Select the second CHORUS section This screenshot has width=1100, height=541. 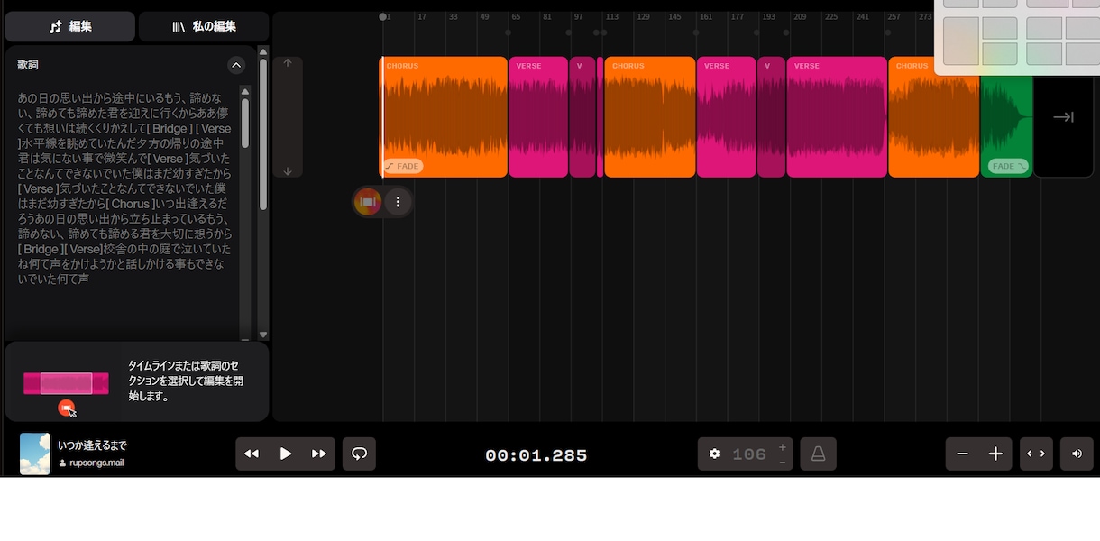[650, 117]
